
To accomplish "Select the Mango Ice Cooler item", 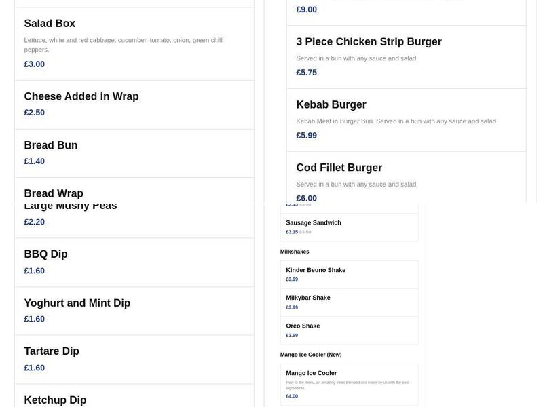I will 311,372.
